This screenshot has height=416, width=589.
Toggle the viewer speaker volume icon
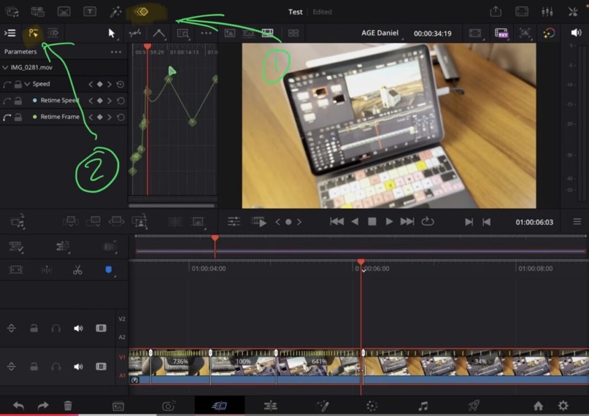pos(576,33)
